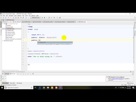Click the Project panel gear settings icon
136x102 pixels.
(x=18, y=22)
